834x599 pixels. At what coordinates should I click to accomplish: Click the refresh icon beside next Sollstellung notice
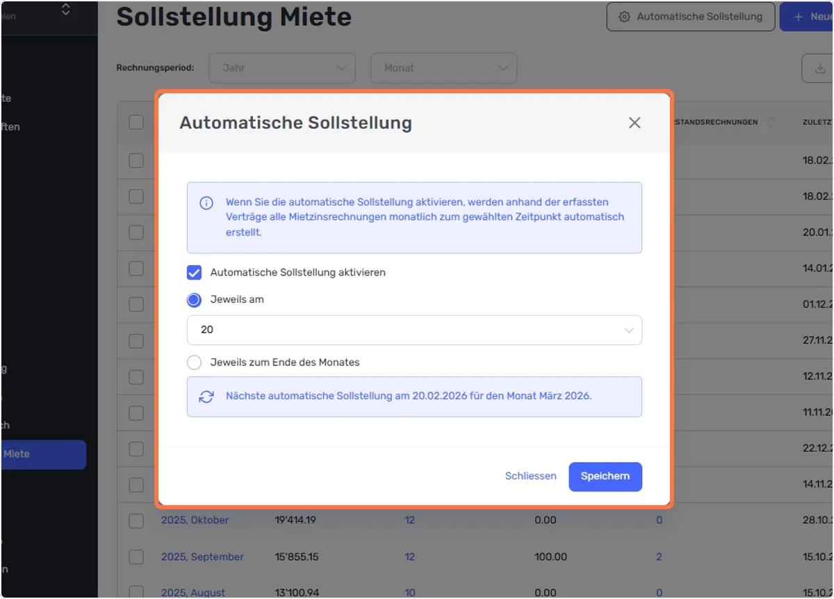[x=206, y=397]
